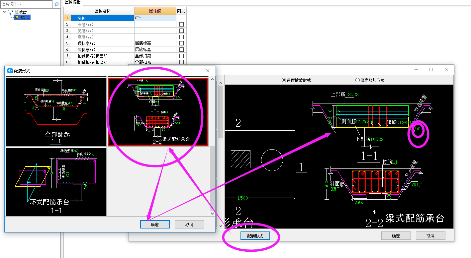Viewport: 471px width, 258px height.
Task: Click 确定 in the parameter diagram window
Action: pyautogui.click(x=396, y=236)
